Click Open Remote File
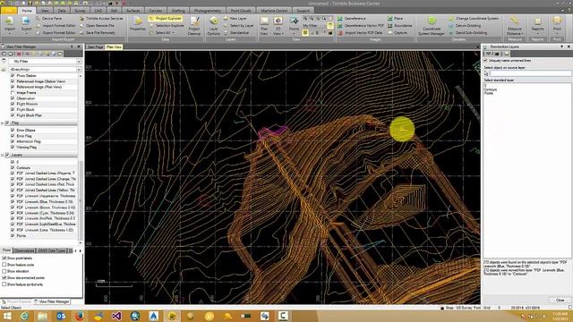The image size is (573, 322). (x=97, y=26)
